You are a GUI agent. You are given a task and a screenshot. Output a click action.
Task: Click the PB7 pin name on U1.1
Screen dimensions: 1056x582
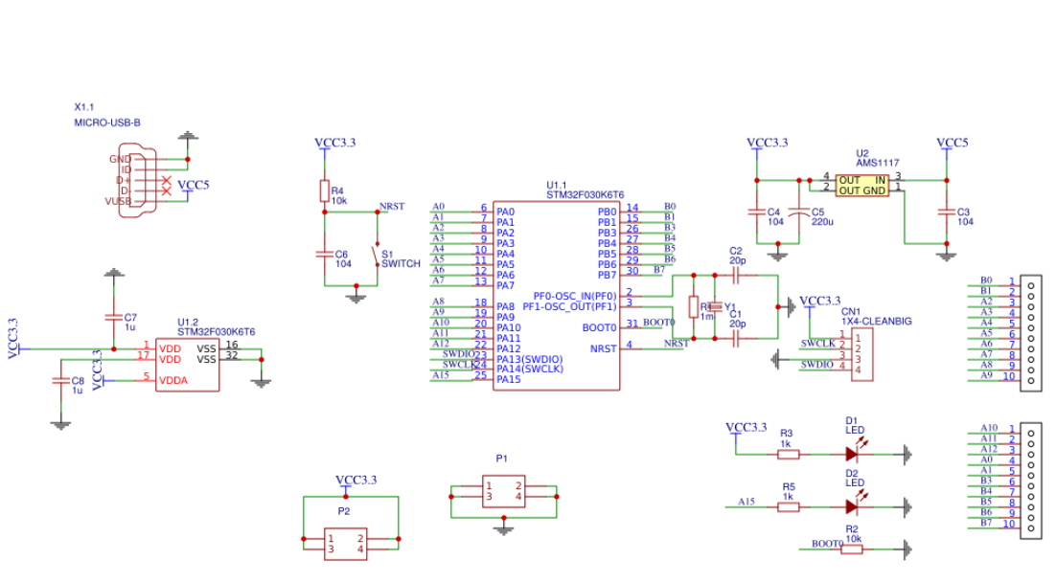pyautogui.click(x=607, y=275)
